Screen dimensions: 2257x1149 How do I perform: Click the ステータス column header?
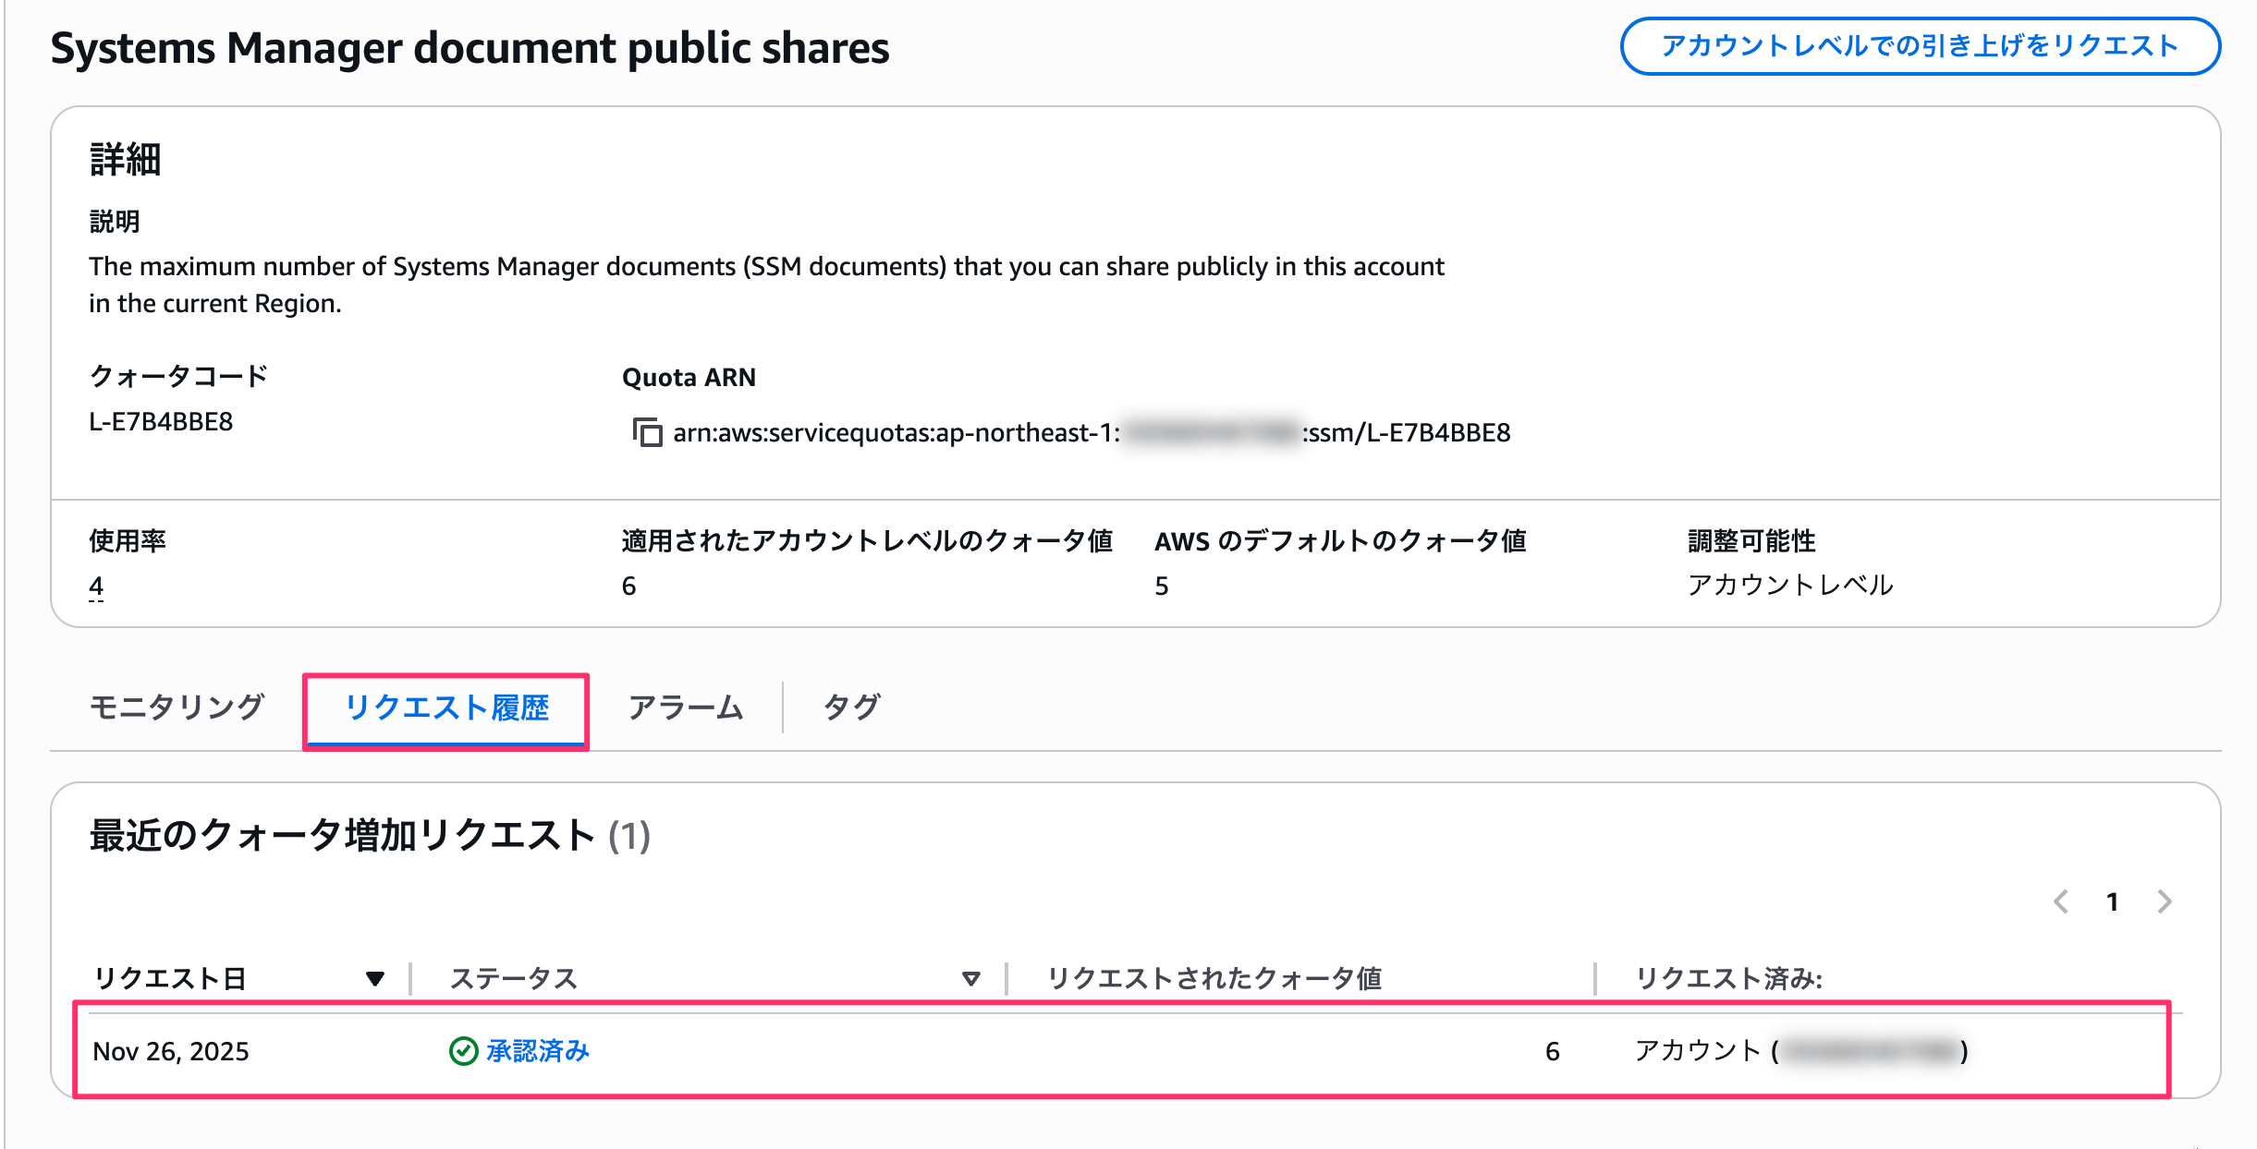click(514, 979)
